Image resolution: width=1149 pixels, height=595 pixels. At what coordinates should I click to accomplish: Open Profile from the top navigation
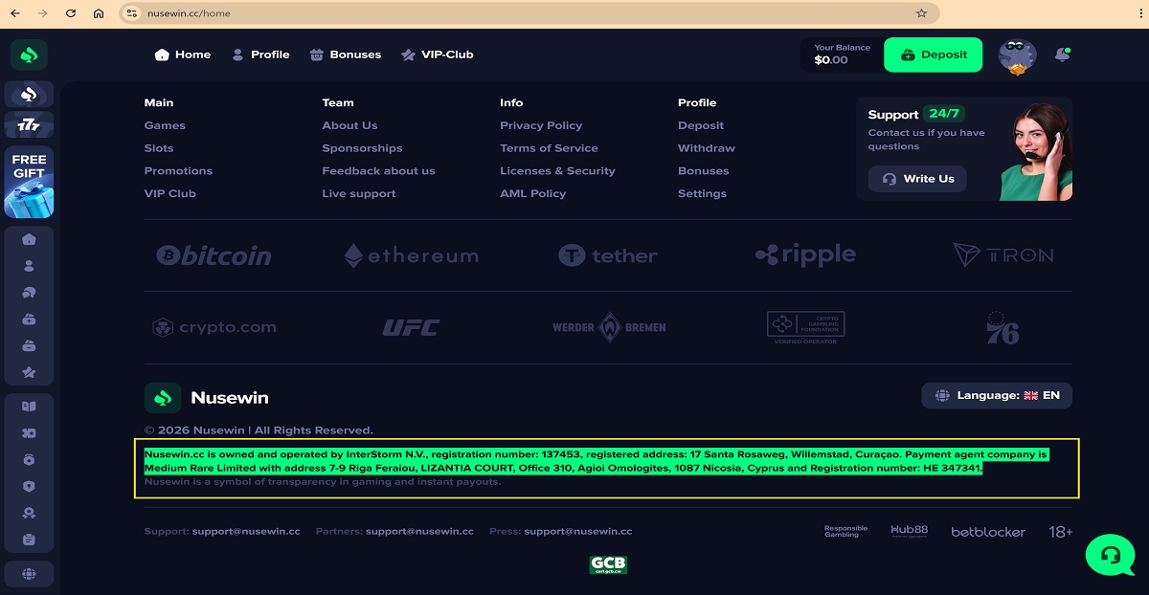point(260,55)
